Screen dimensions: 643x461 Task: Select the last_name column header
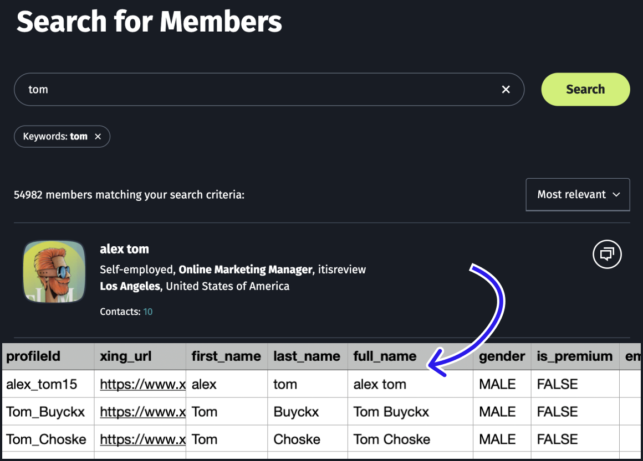coord(307,356)
